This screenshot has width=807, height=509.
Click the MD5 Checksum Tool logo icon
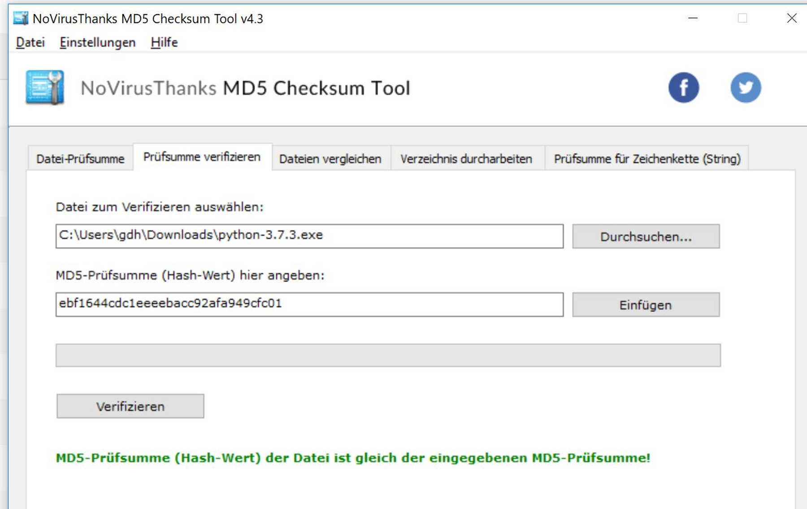pos(45,88)
